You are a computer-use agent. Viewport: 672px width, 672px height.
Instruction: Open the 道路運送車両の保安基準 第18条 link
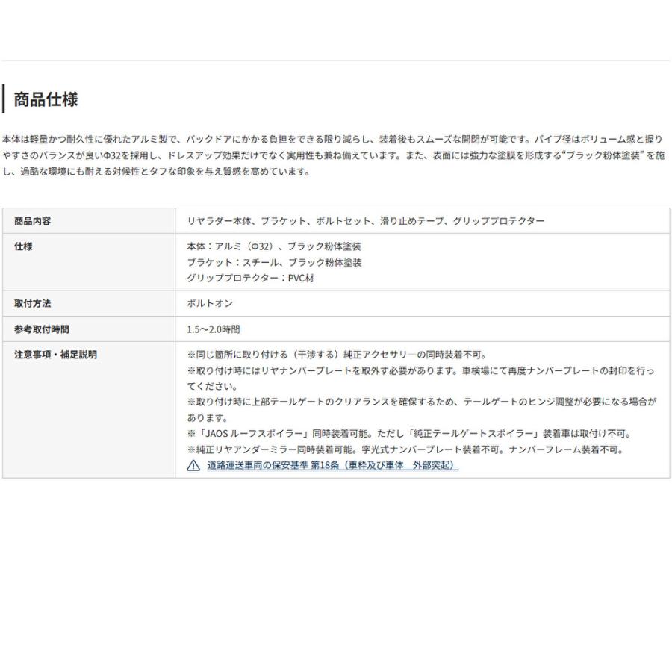pos(332,465)
